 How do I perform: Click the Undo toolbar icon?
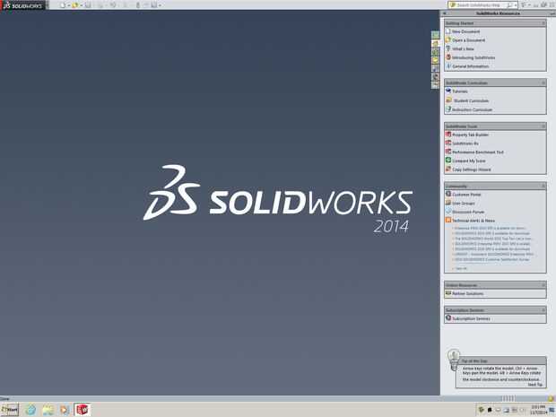click(x=113, y=5)
